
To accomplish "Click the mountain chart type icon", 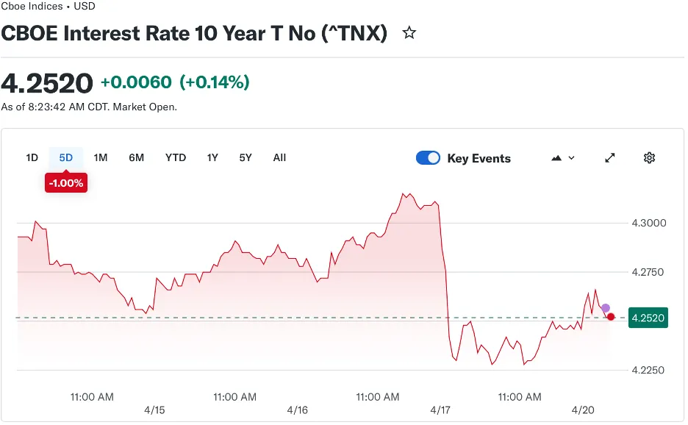I will coord(556,158).
